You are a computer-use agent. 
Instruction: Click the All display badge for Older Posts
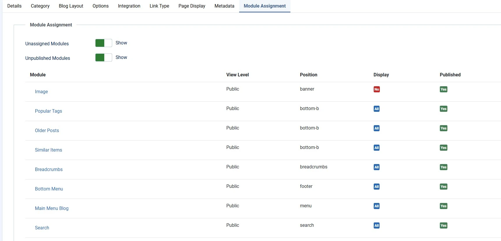[x=377, y=128]
